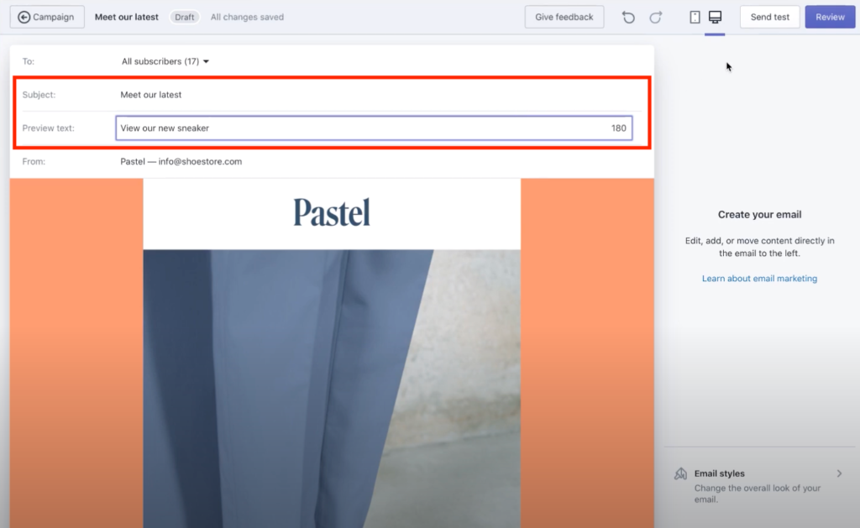Open the Email styles section
860x528 pixels.
(759, 486)
